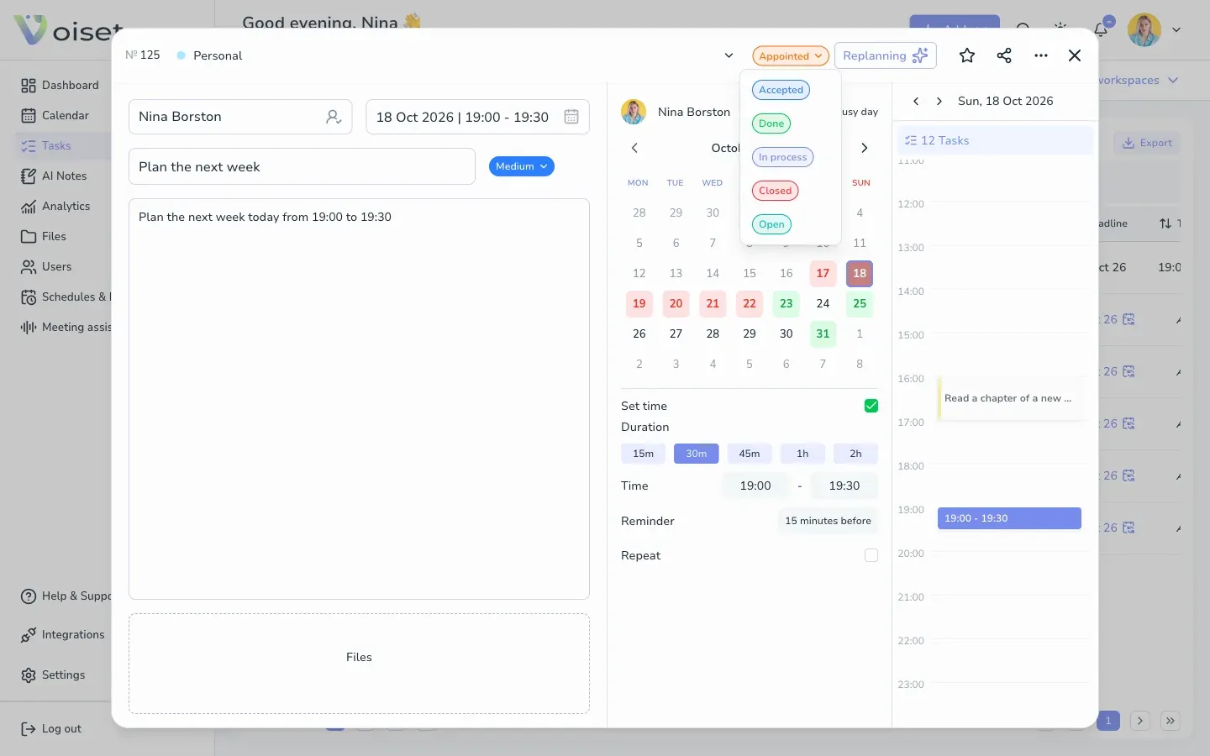Image resolution: width=1210 pixels, height=756 pixels.
Task: Open Dashboard from sidebar
Action: [x=60, y=85]
